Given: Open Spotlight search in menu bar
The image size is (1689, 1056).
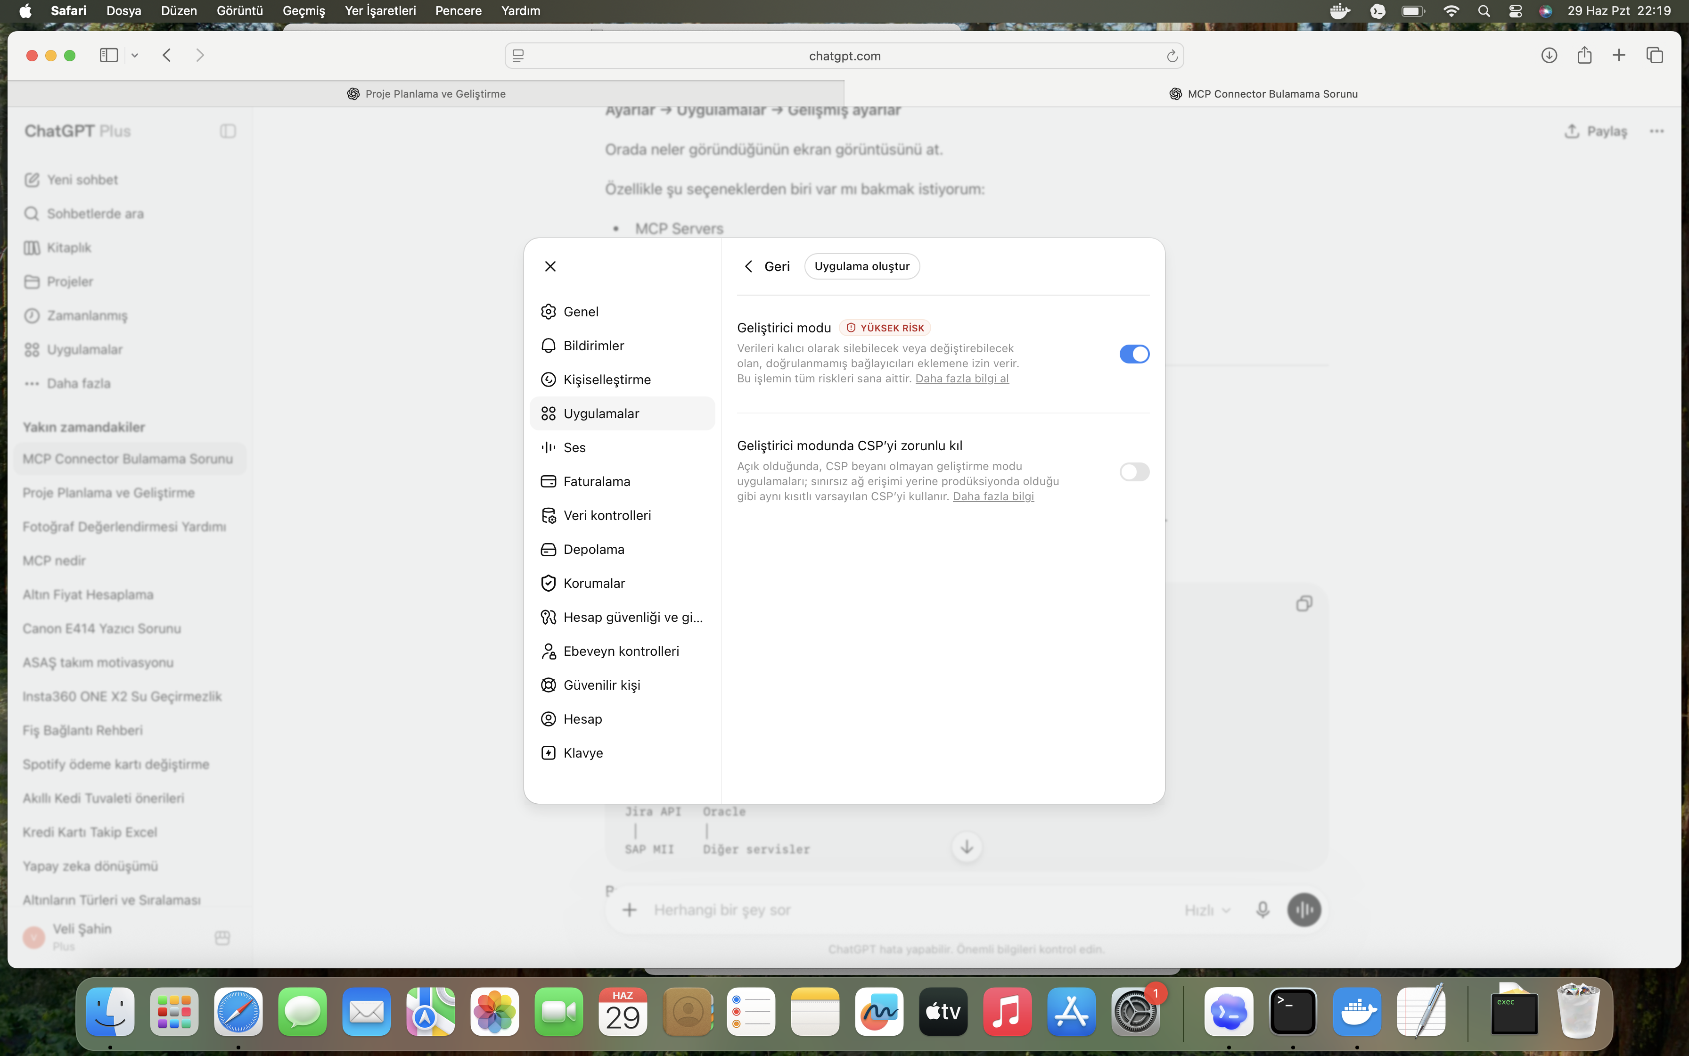Looking at the screenshot, I should (1484, 10).
